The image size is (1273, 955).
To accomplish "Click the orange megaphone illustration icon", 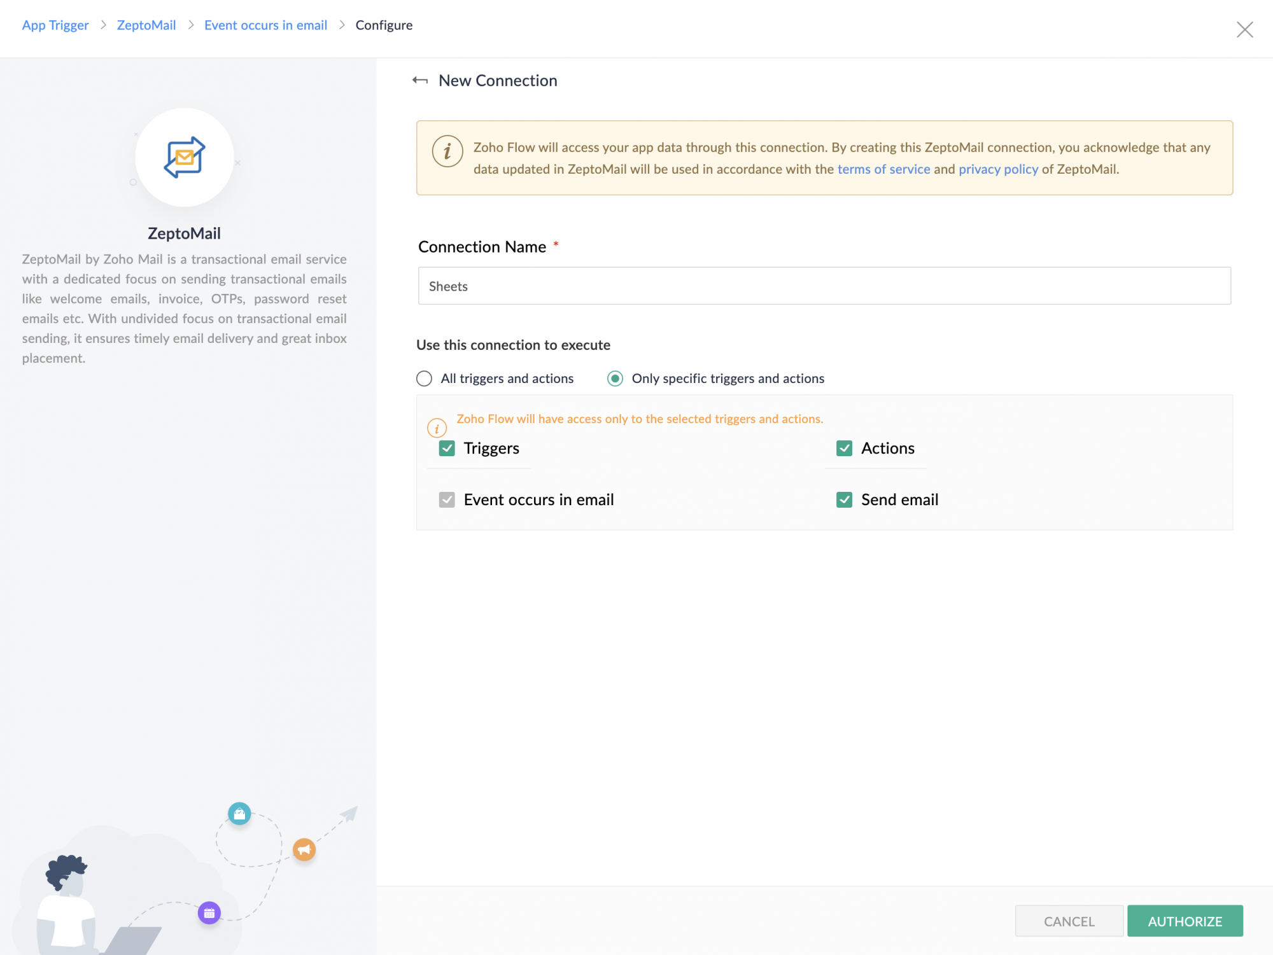I will point(304,849).
